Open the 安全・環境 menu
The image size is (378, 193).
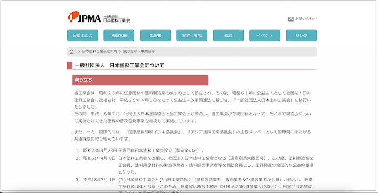(192, 36)
